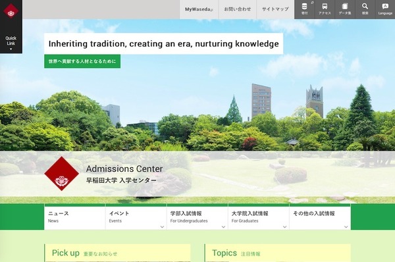Open 学部入試情報 For Undergraduates menu
The width and height of the screenshot is (395, 262).
tap(197, 217)
